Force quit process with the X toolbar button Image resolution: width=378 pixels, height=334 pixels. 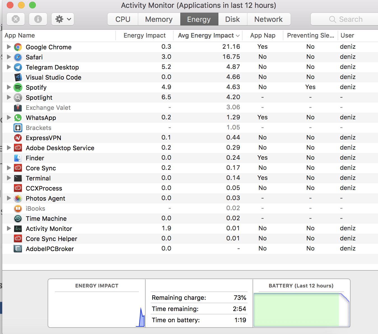tap(16, 19)
